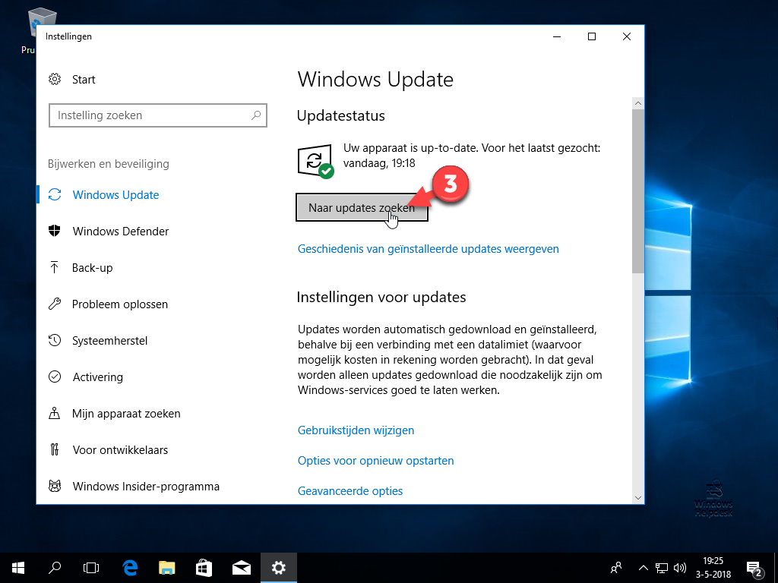Expand hidden system tray icons chevron
The height and width of the screenshot is (583, 778).
[643, 568]
